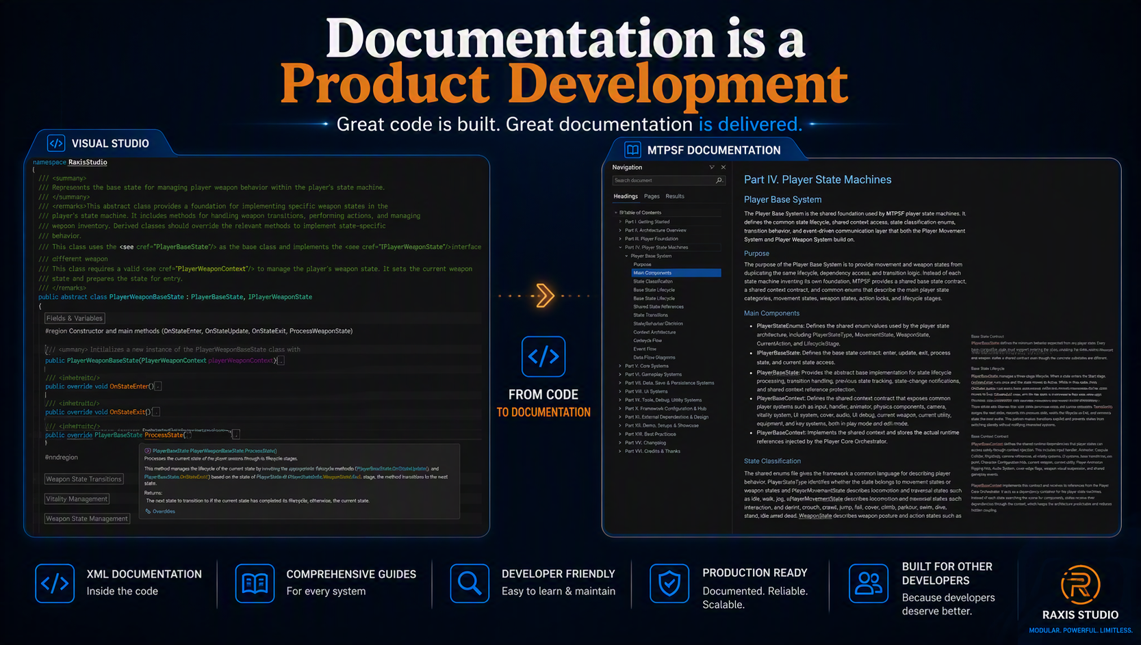Expand the Fields & Variables region
This screenshot has width=1141, height=645.
coord(75,318)
